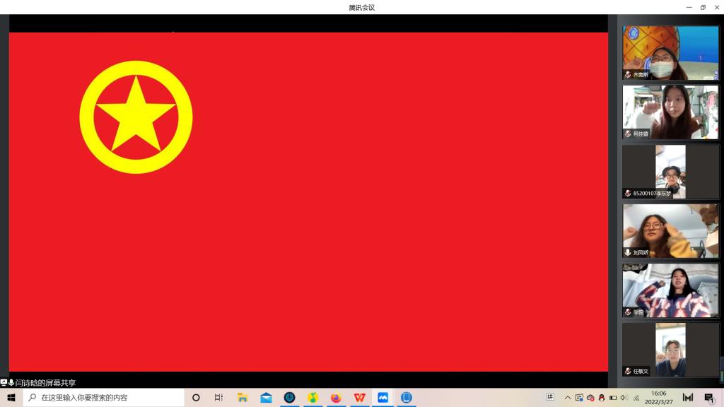The image size is (724, 407).
Task: Click microphone icon on 刘凤娇's video tile
Action: [x=628, y=252]
